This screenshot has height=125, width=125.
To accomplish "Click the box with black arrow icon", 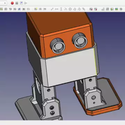I will [24, 9].
